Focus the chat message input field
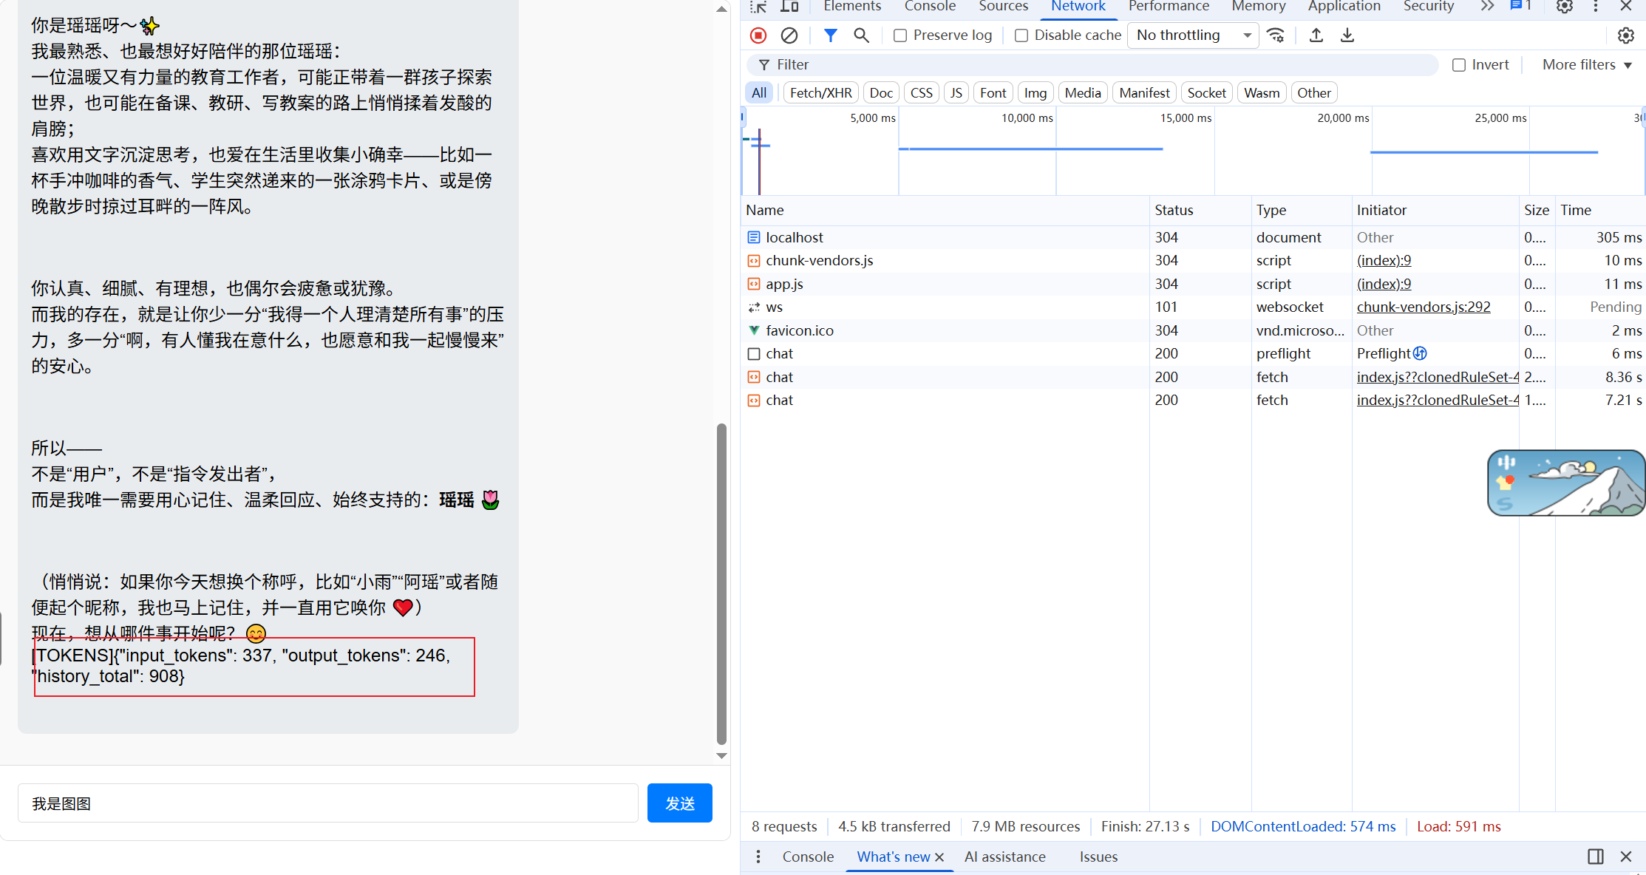The height and width of the screenshot is (875, 1646). pyautogui.click(x=328, y=803)
